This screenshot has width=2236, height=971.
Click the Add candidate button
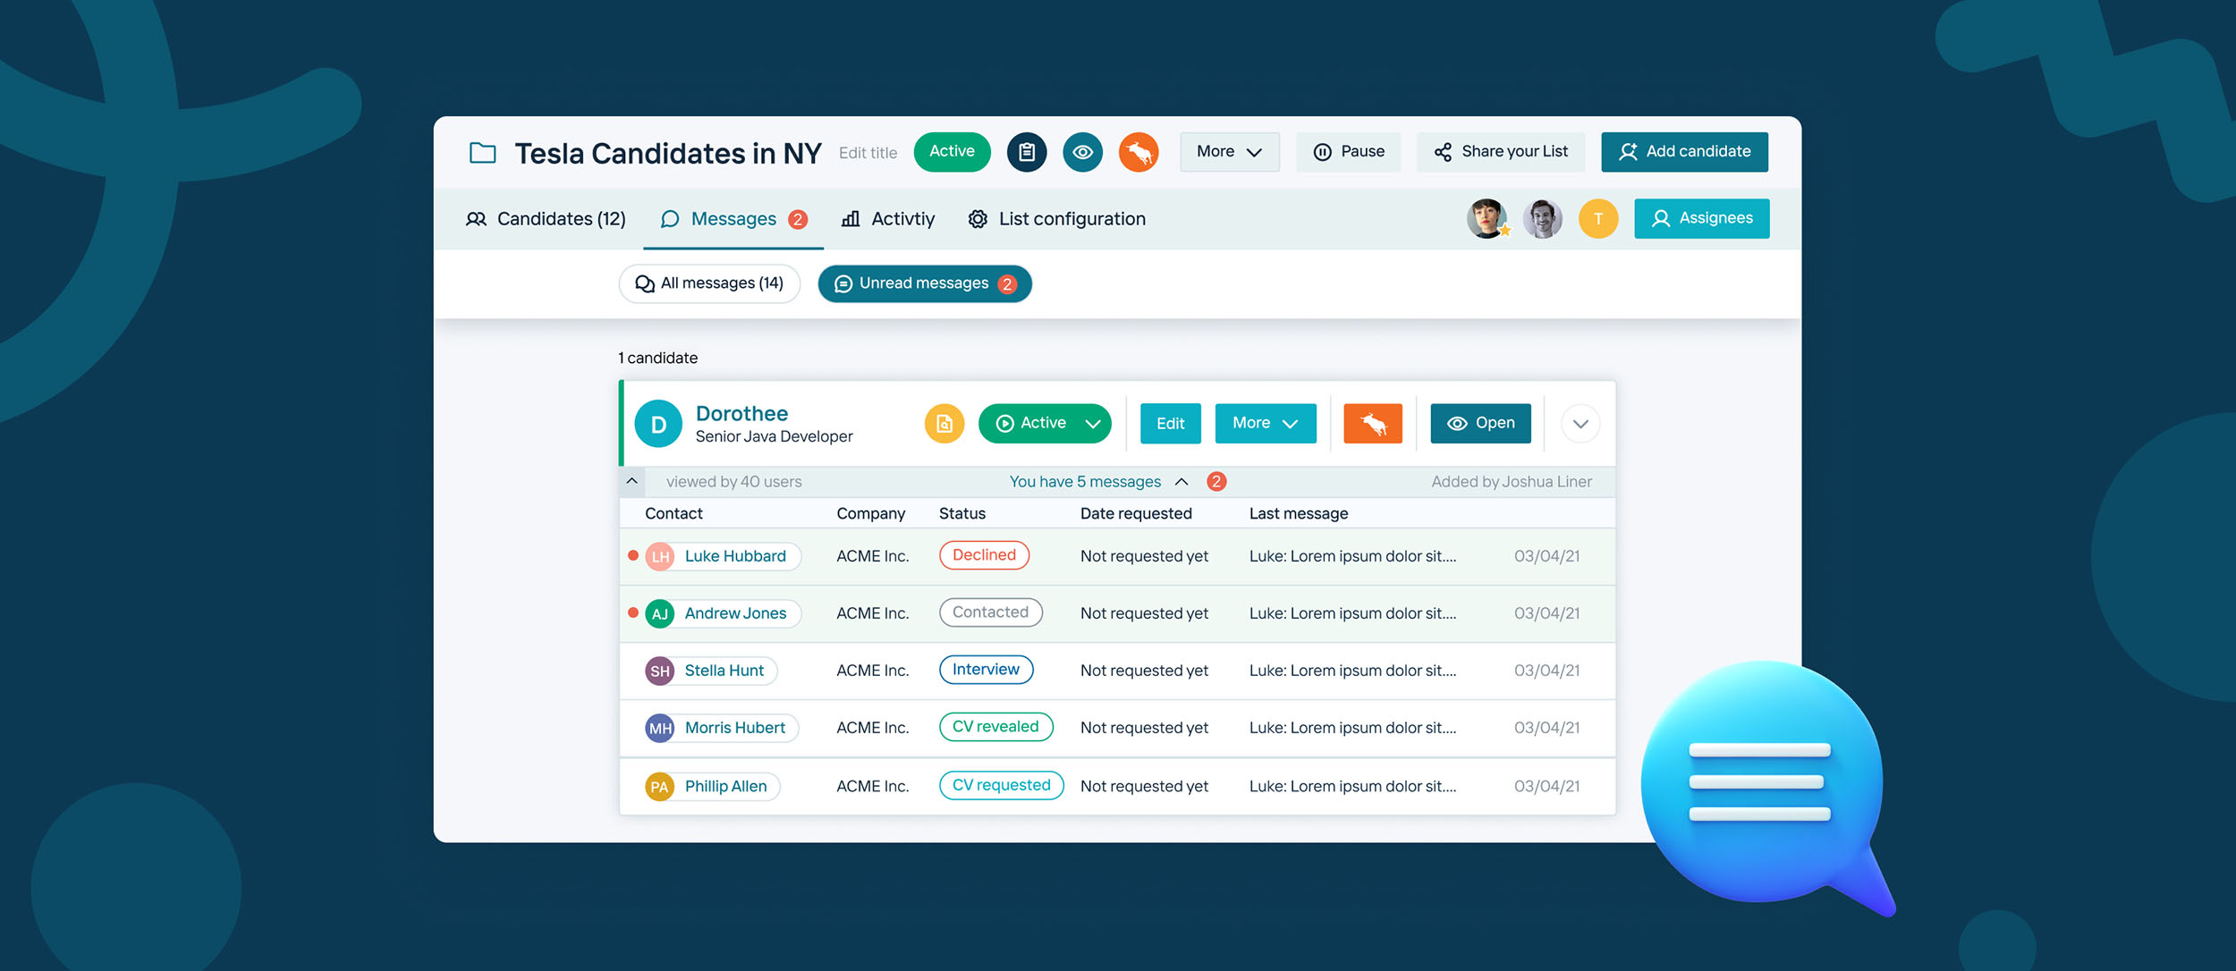tap(1683, 152)
